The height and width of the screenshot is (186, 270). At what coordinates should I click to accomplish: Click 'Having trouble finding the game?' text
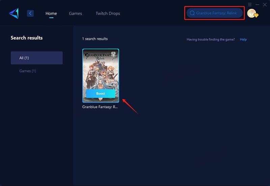click(211, 39)
